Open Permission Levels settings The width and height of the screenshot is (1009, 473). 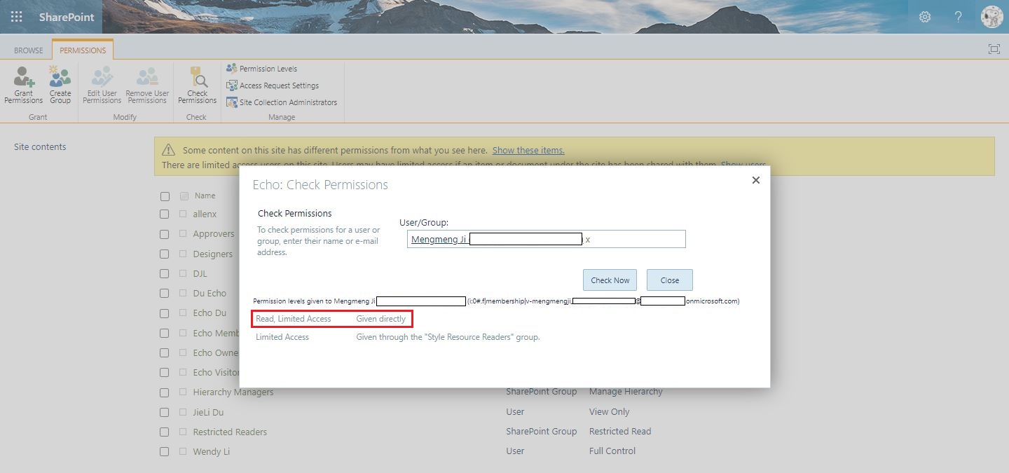point(267,68)
